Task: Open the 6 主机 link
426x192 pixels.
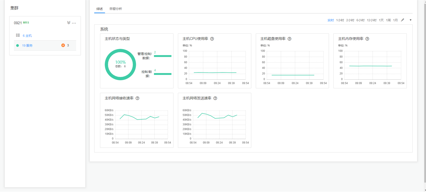Action: pos(28,35)
